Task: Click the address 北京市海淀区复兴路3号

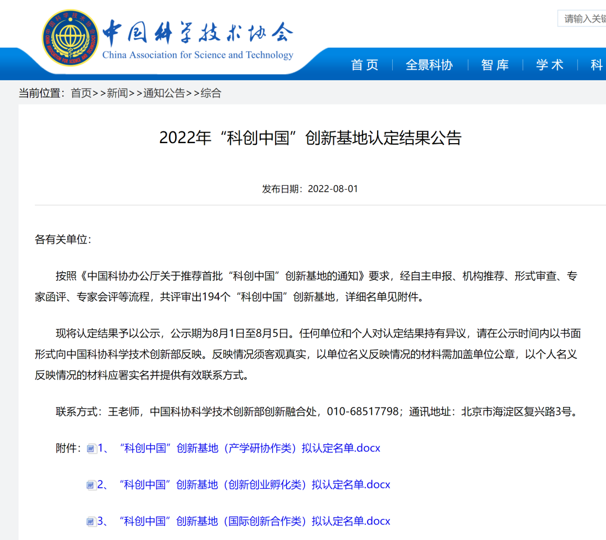Action: (x=516, y=411)
